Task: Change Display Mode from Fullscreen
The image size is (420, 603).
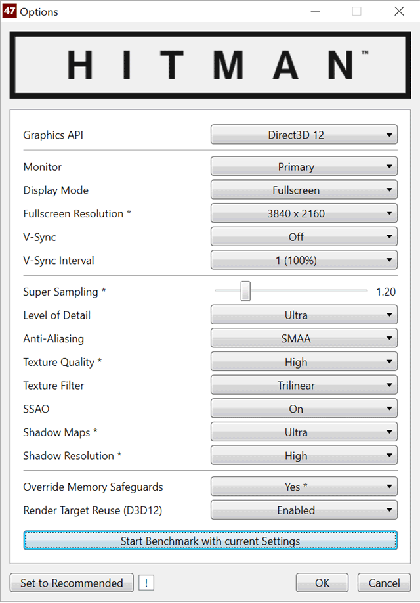Action: click(304, 190)
